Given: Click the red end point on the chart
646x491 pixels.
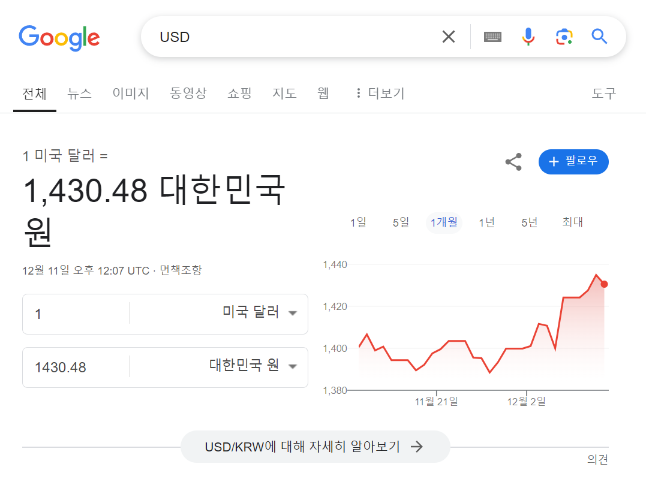Looking at the screenshot, I should pyautogui.click(x=604, y=284).
